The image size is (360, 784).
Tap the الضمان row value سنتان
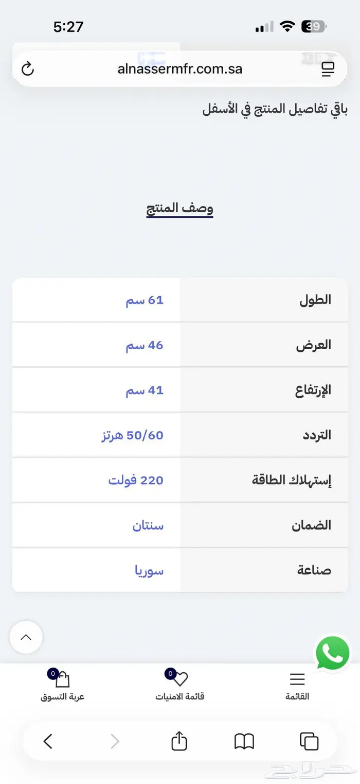(x=148, y=525)
